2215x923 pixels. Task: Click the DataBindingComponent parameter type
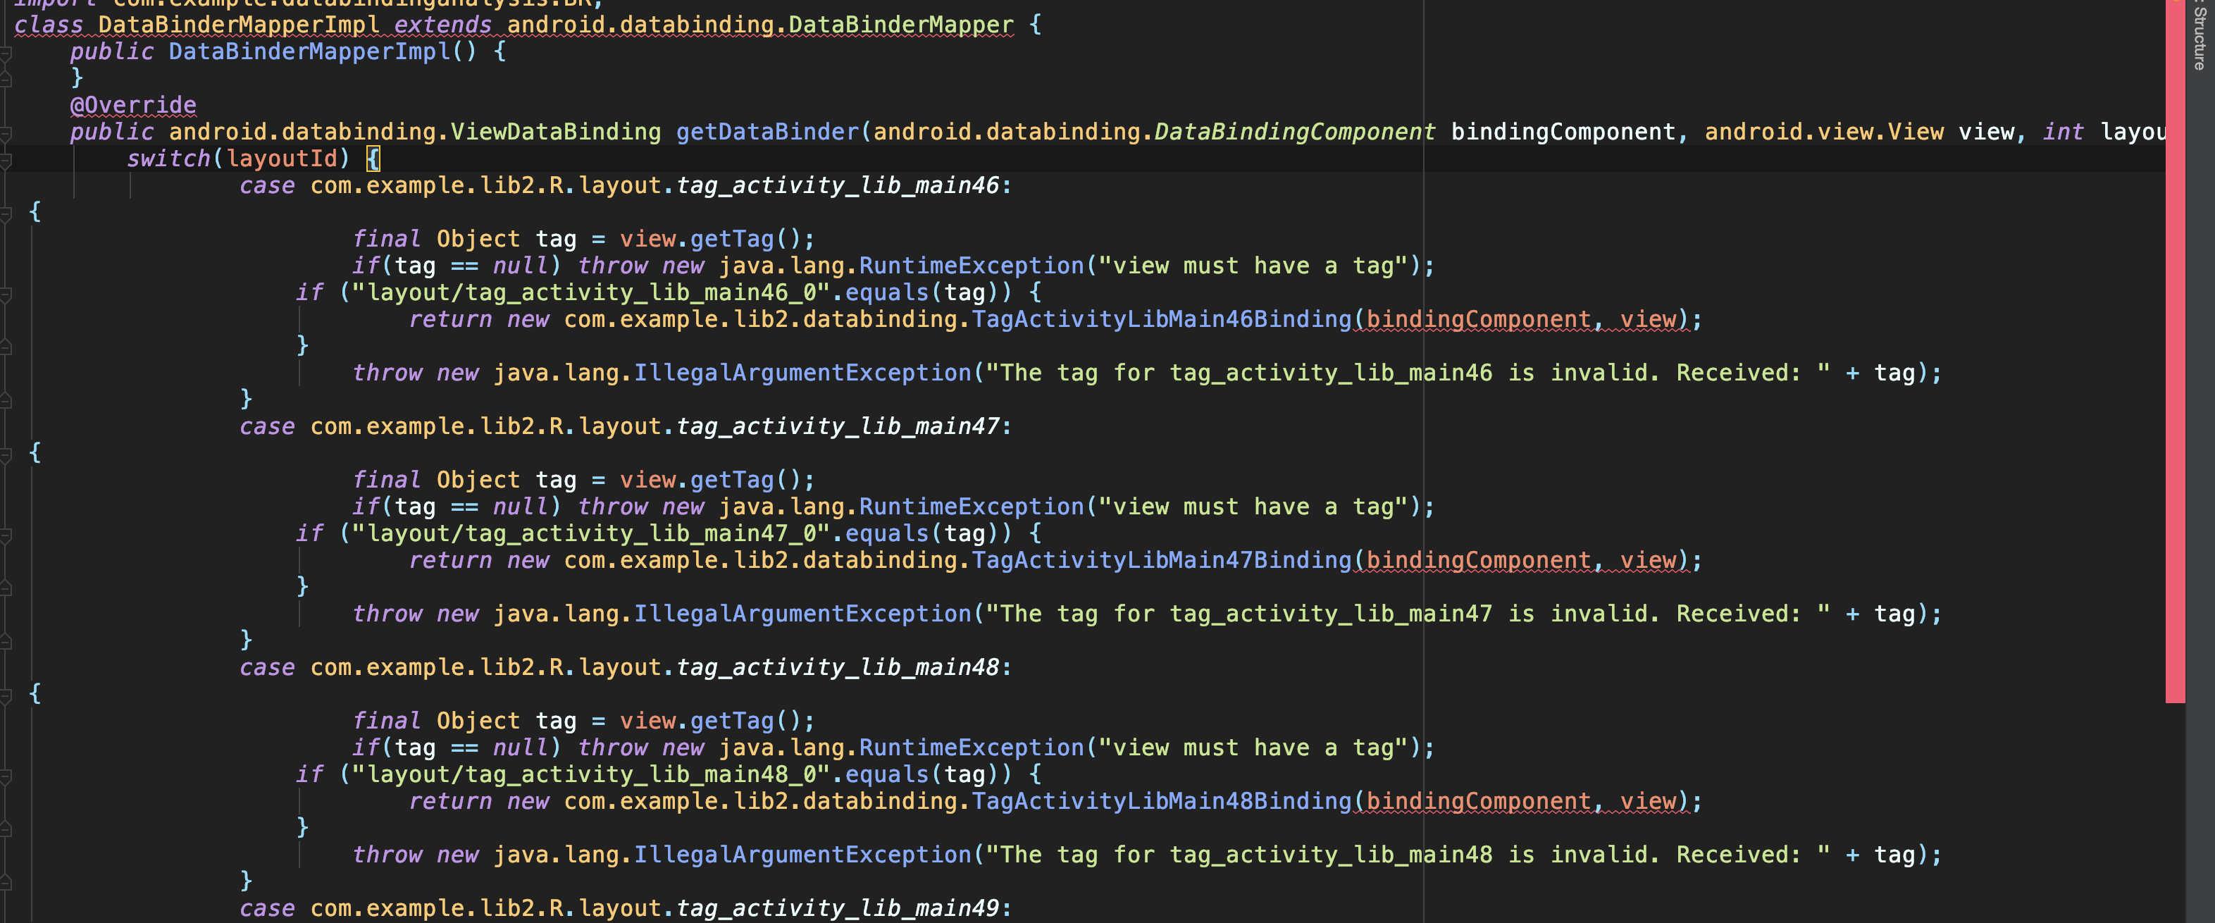[1294, 132]
